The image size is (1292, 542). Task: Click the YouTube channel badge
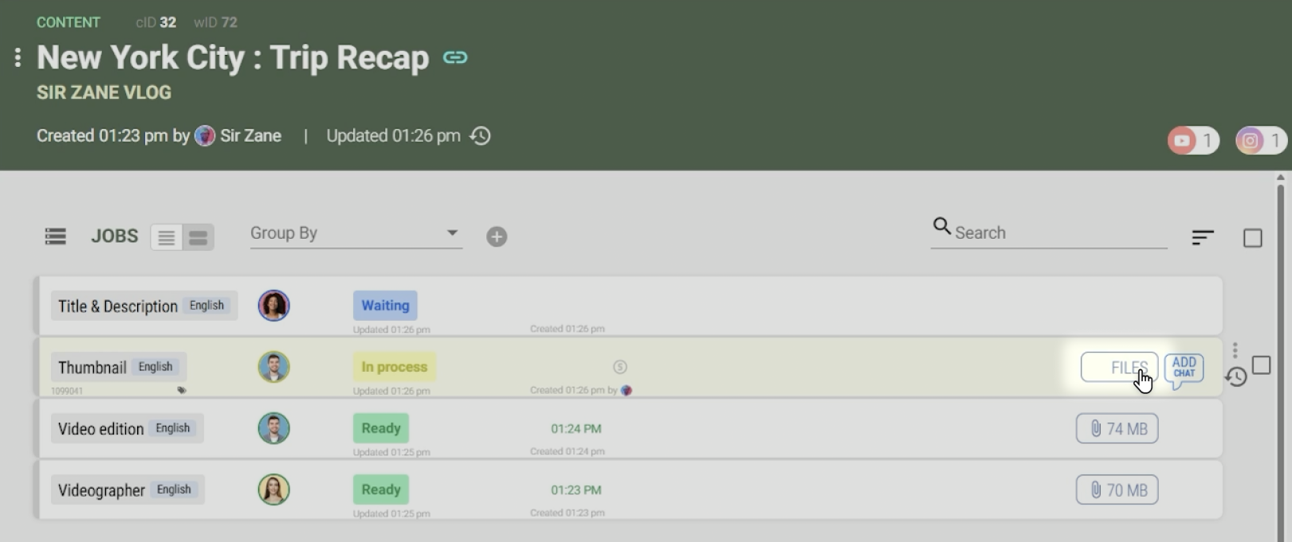click(x=1192, y=141)
